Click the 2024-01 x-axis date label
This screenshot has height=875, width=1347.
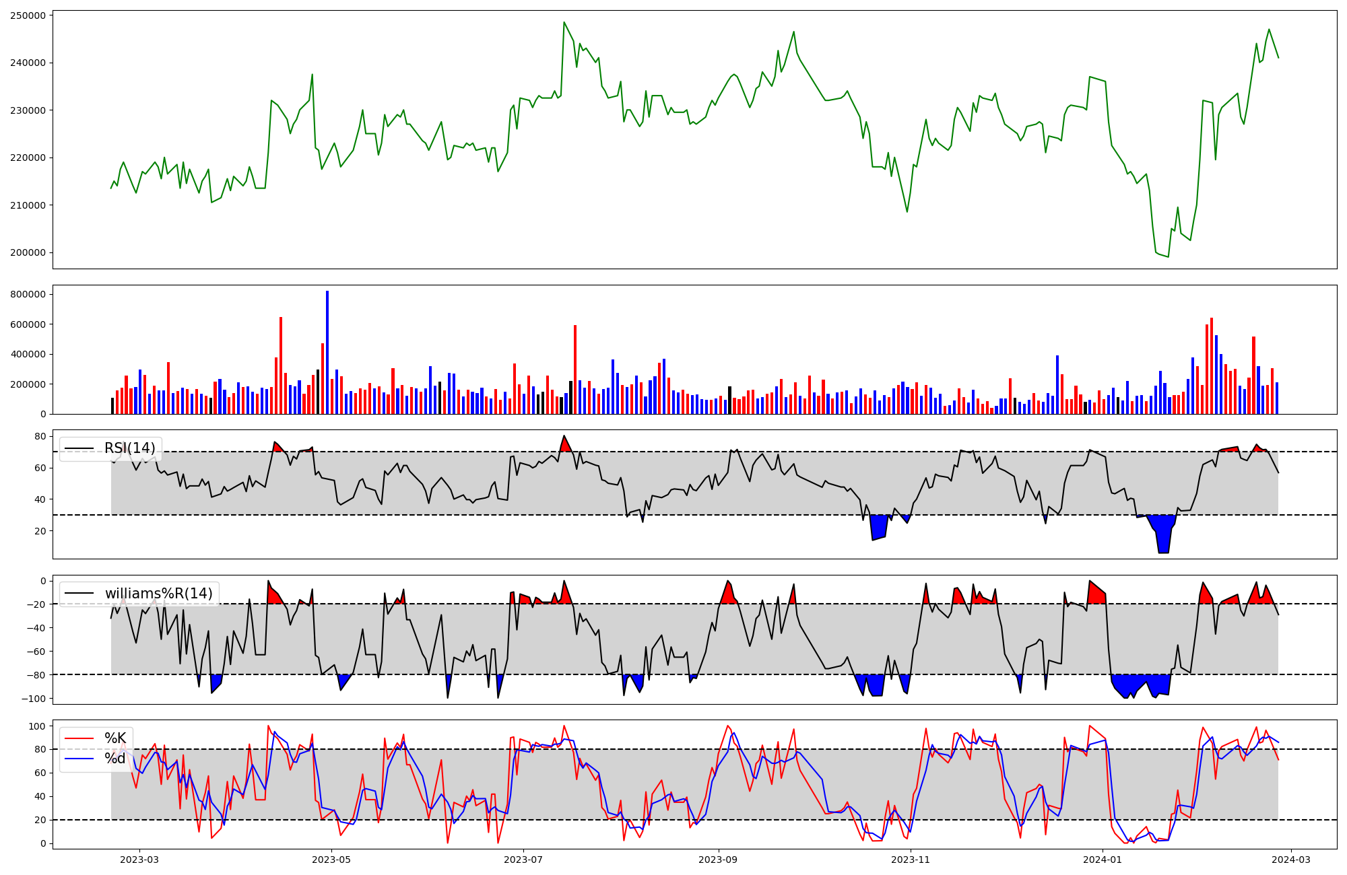1103,860
